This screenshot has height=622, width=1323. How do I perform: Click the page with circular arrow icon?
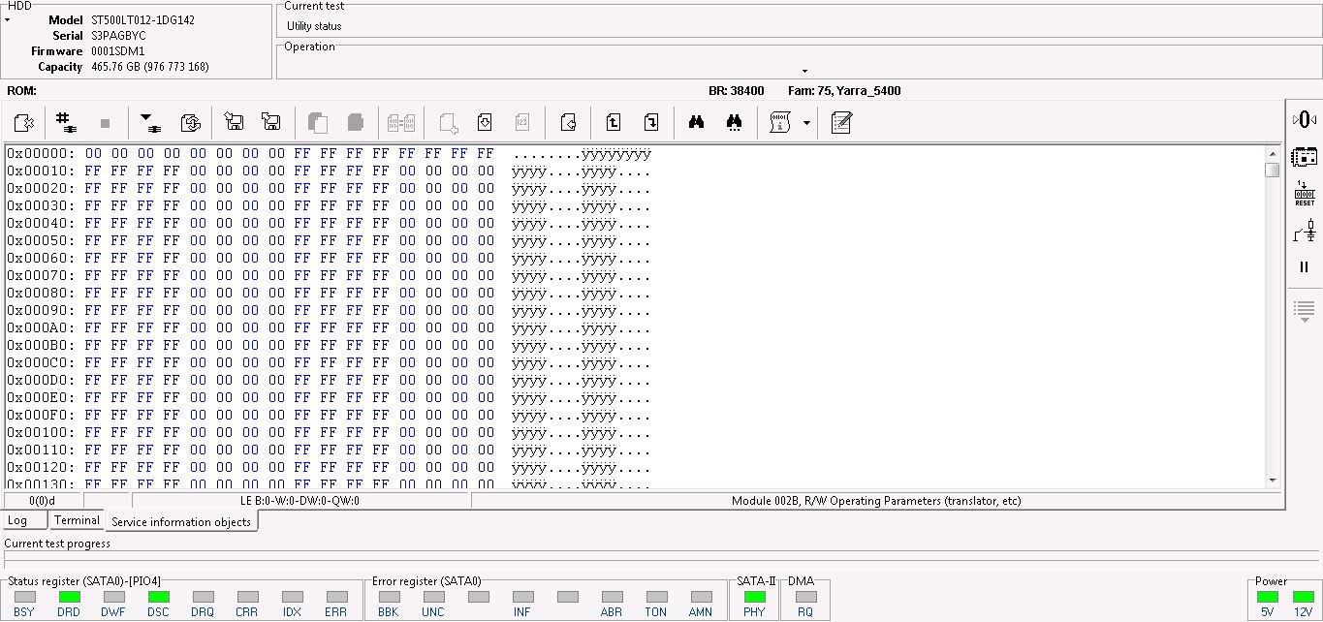point(568,123)
